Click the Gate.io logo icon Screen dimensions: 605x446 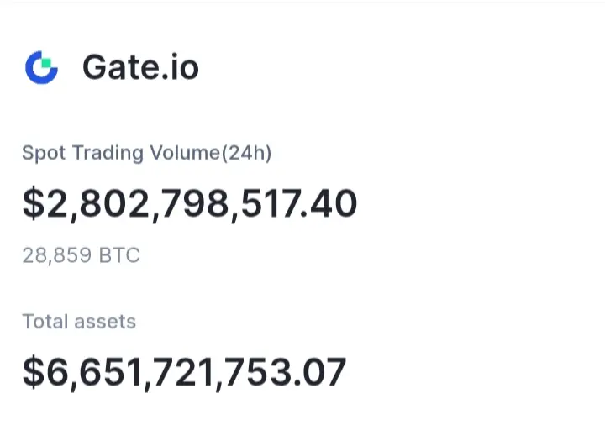coord(41,67)
